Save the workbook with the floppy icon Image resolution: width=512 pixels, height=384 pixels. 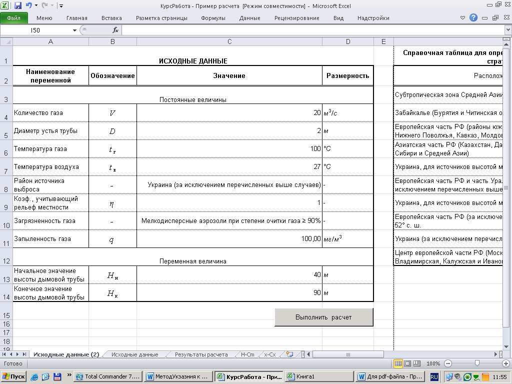pos(17,5)
